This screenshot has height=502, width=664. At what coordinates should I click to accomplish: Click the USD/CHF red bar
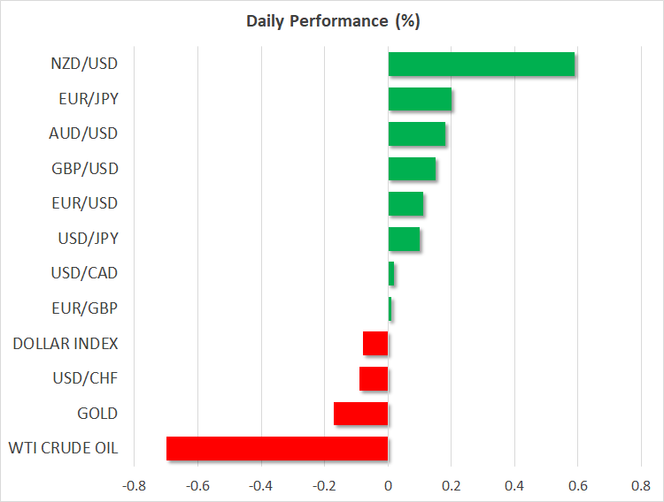click(374, 379)
